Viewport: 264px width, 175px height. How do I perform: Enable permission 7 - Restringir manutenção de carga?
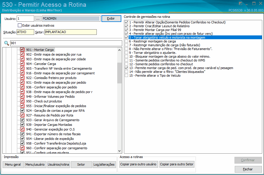(126, 45)
